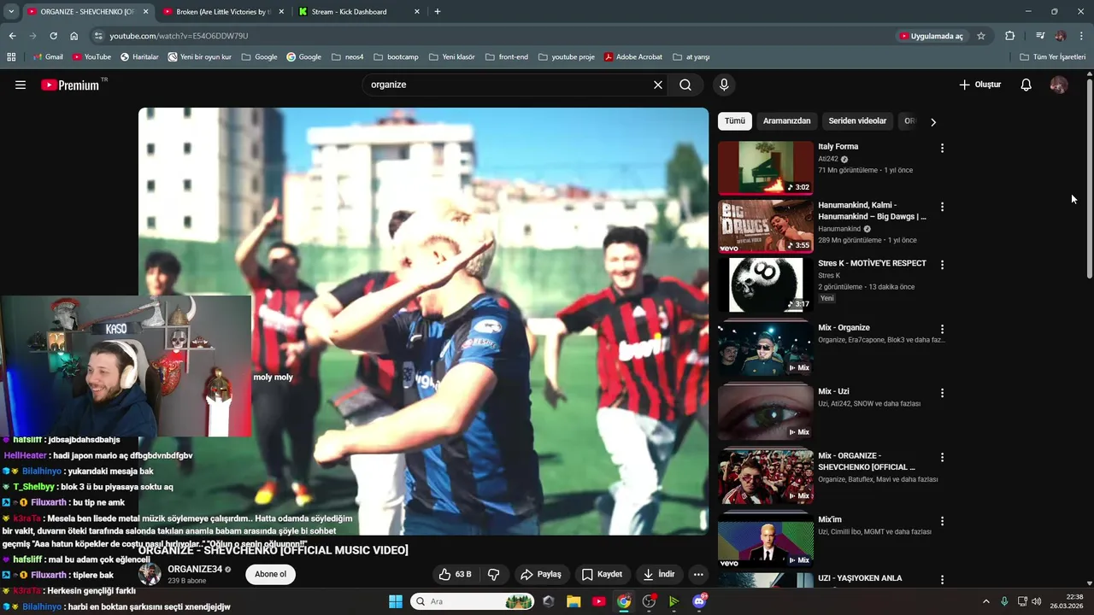1094x615 pixels.
Task: Subscribe with the Abone ol button
Action: pos(271,574)
